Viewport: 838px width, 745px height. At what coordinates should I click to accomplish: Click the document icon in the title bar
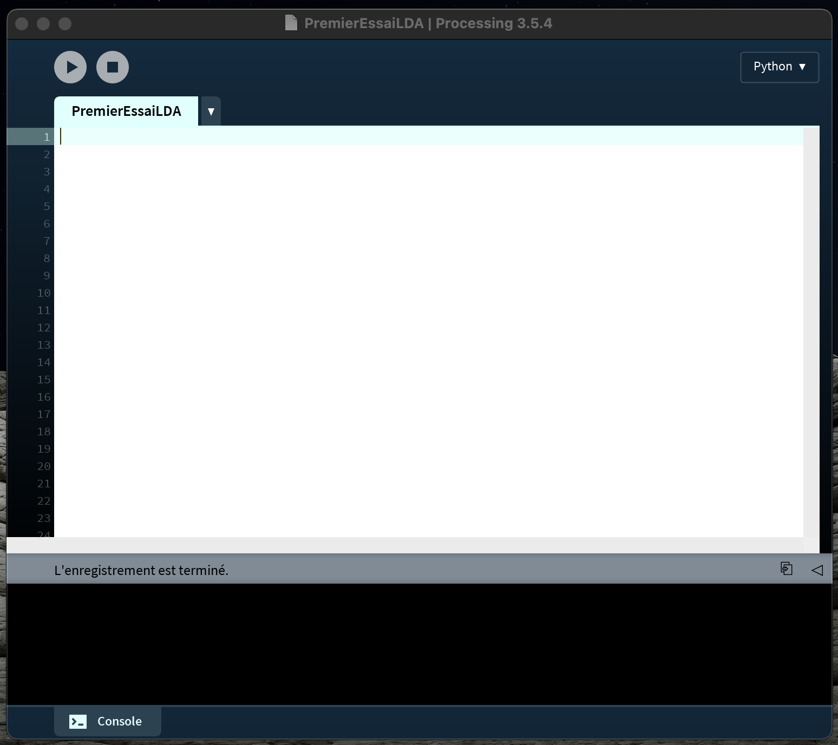291,23
